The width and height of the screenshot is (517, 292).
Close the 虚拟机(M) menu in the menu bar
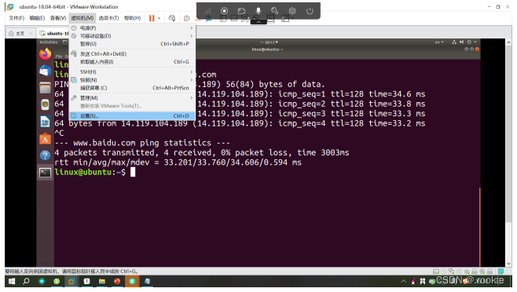pyautogui.click(x=82, y=18)
